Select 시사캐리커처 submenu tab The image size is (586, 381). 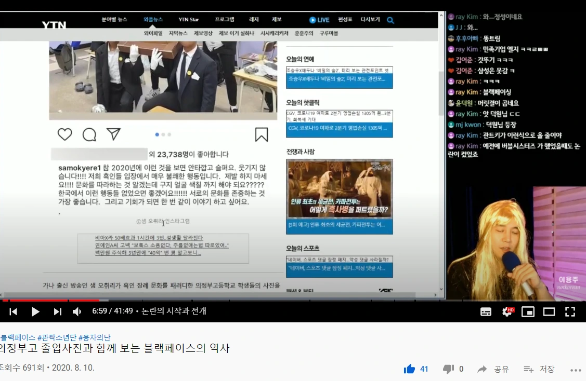tap(275, 33)
